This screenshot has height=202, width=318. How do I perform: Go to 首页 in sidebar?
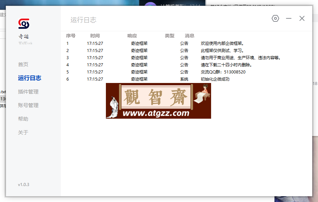[23, 64]
